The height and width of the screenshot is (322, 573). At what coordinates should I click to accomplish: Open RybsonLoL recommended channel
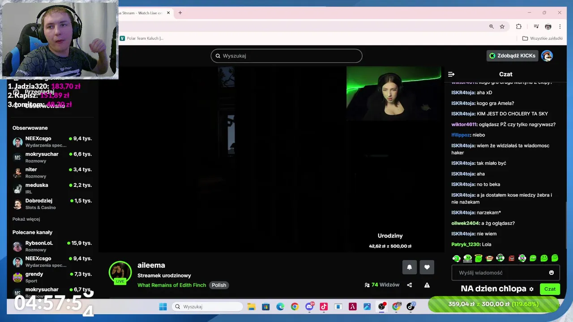[52, 246]
